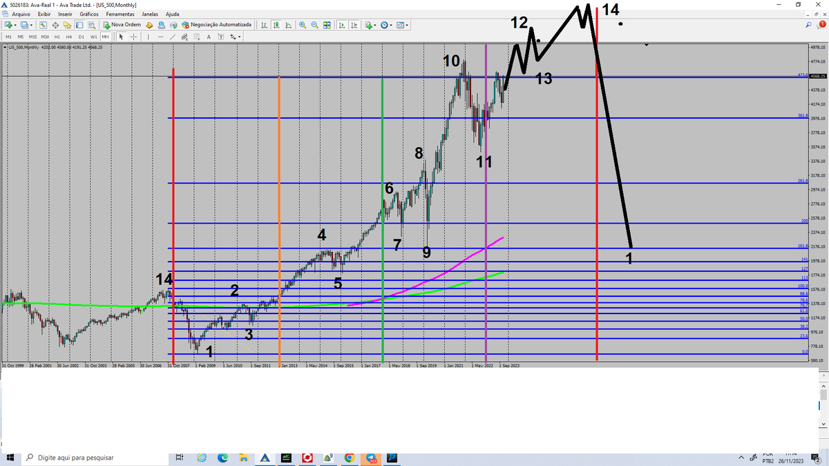Select the M1 timeframe
Screen dimensions: 829x466
pos(8,36)
